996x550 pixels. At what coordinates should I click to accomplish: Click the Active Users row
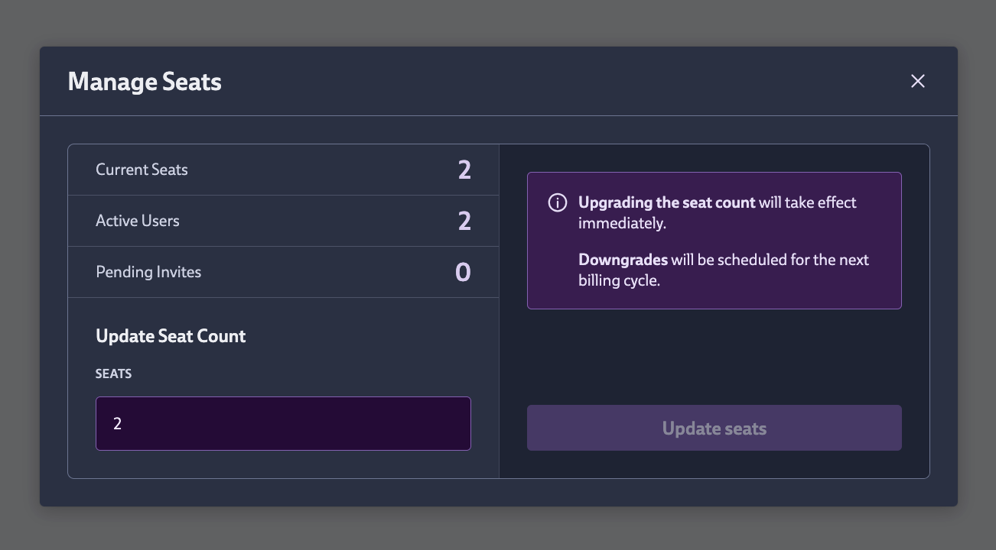point(283,221)
